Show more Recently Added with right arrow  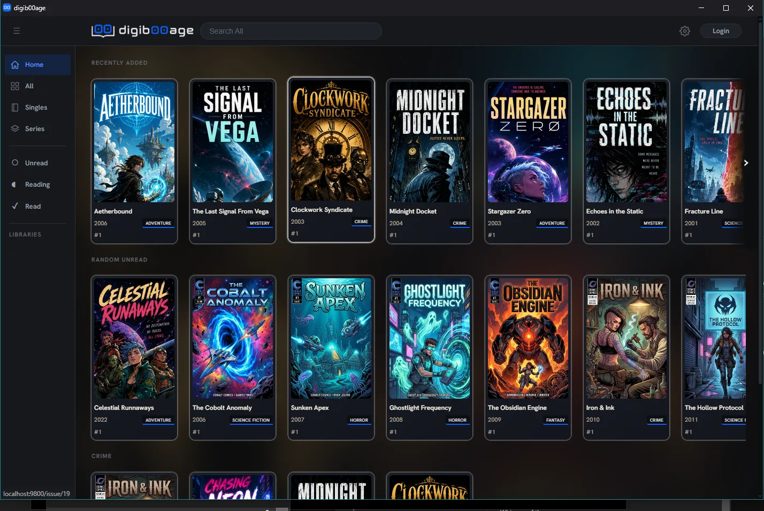(x=746, y=163)
